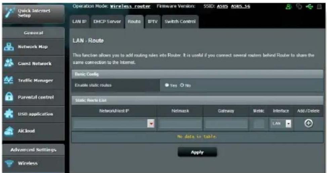Click the Netmask input field
The width and height of the screenshot is (327, 173).
pyautogui.click(x=180, y=124)
